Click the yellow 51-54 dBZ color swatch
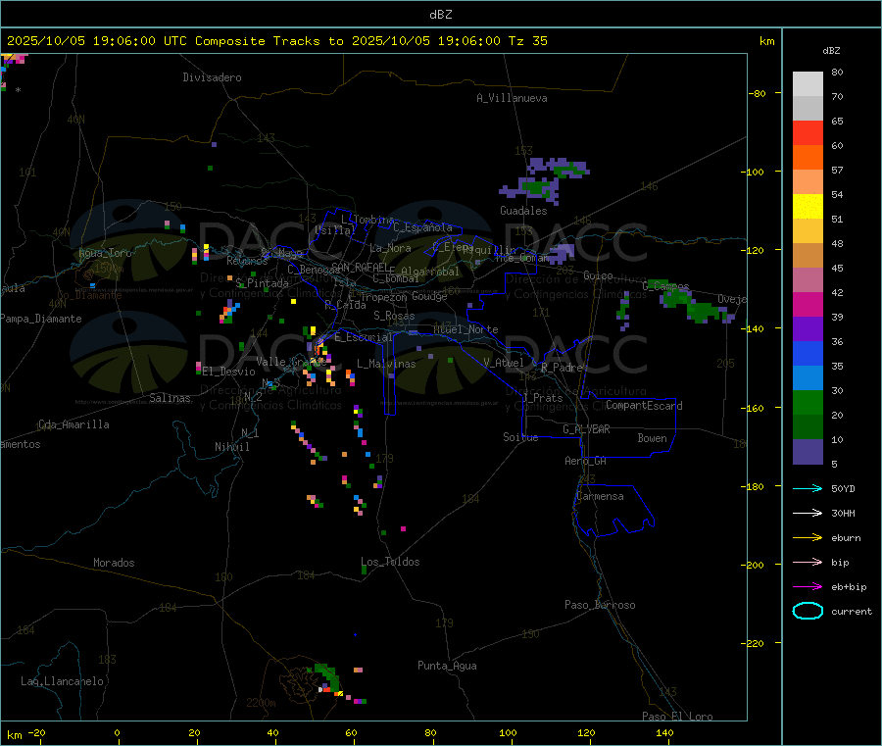The width and height of the screenshot is (882, 746). pos(808,207)
